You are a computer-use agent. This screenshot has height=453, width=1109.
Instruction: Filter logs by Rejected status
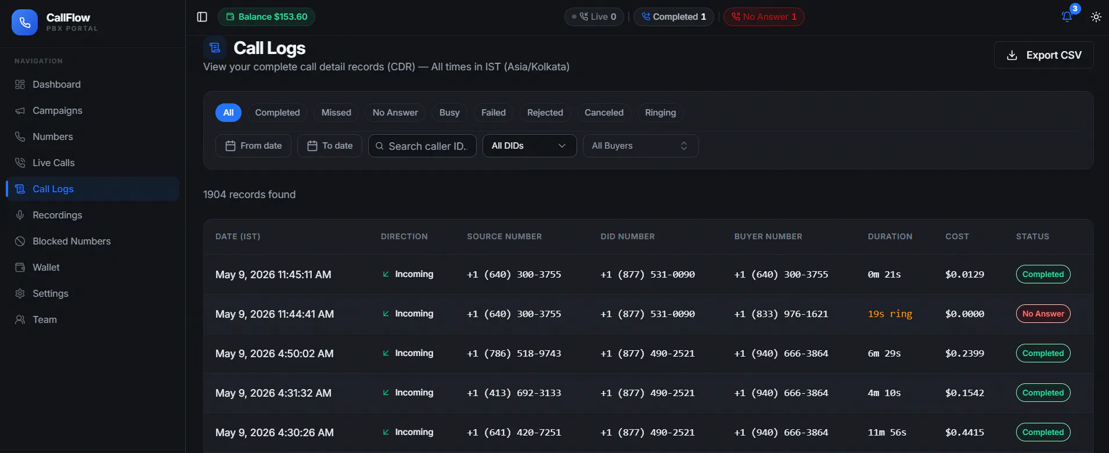tap(545, 113)
